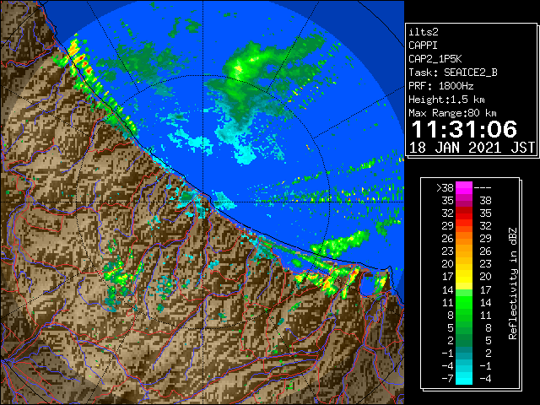Click the '-7' legend value
Image resolution: width=540 pixels, height=405 pixels.
click(x=447, y=379)
